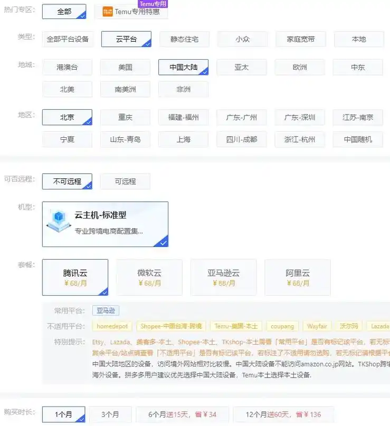This screenshot has height=426, width=390.
Task: Pick 上海 as the area
Action: pyautogui.click(x=183, y=139)
